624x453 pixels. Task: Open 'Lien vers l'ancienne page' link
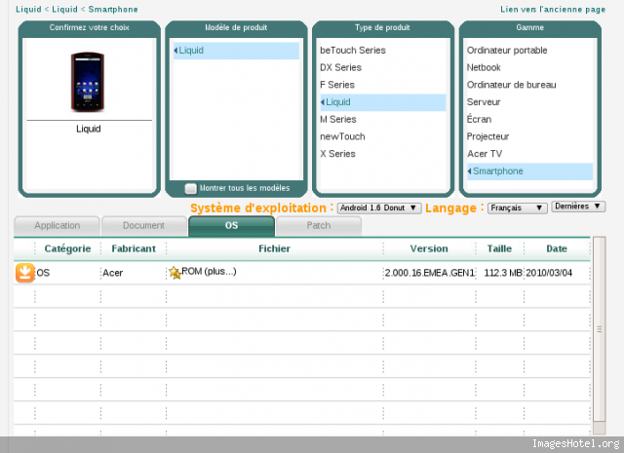[553, 9]
